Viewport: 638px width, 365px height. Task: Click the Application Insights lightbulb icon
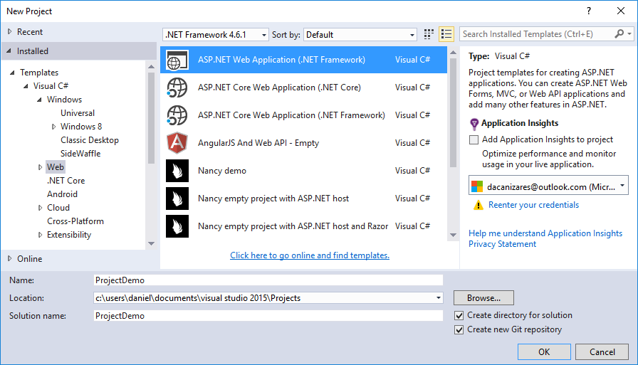[474, 124]
